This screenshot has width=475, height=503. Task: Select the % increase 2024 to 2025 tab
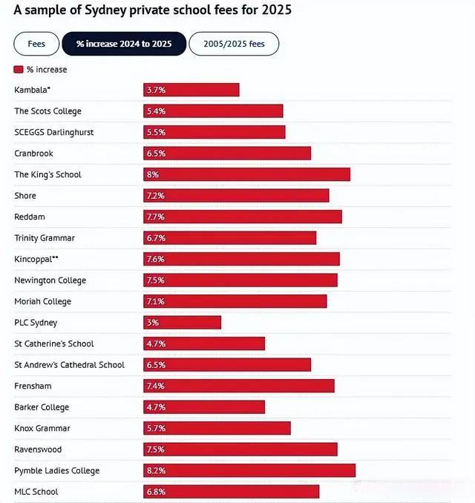(x=124, y=44)
